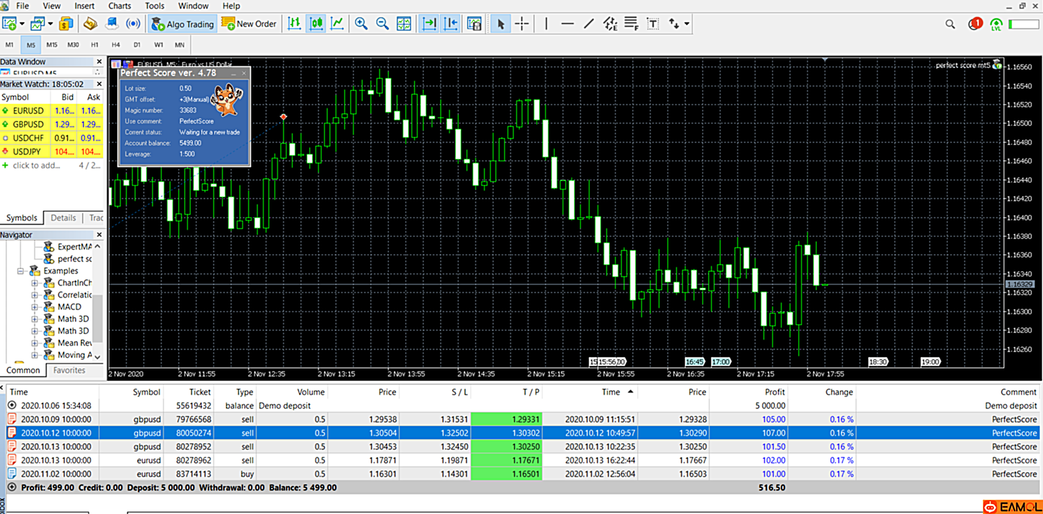The width and height of the screenshot is (1043, 514).
Task: Click the Navigator vertical scrollbar
Action: click(x=98, y=318)
